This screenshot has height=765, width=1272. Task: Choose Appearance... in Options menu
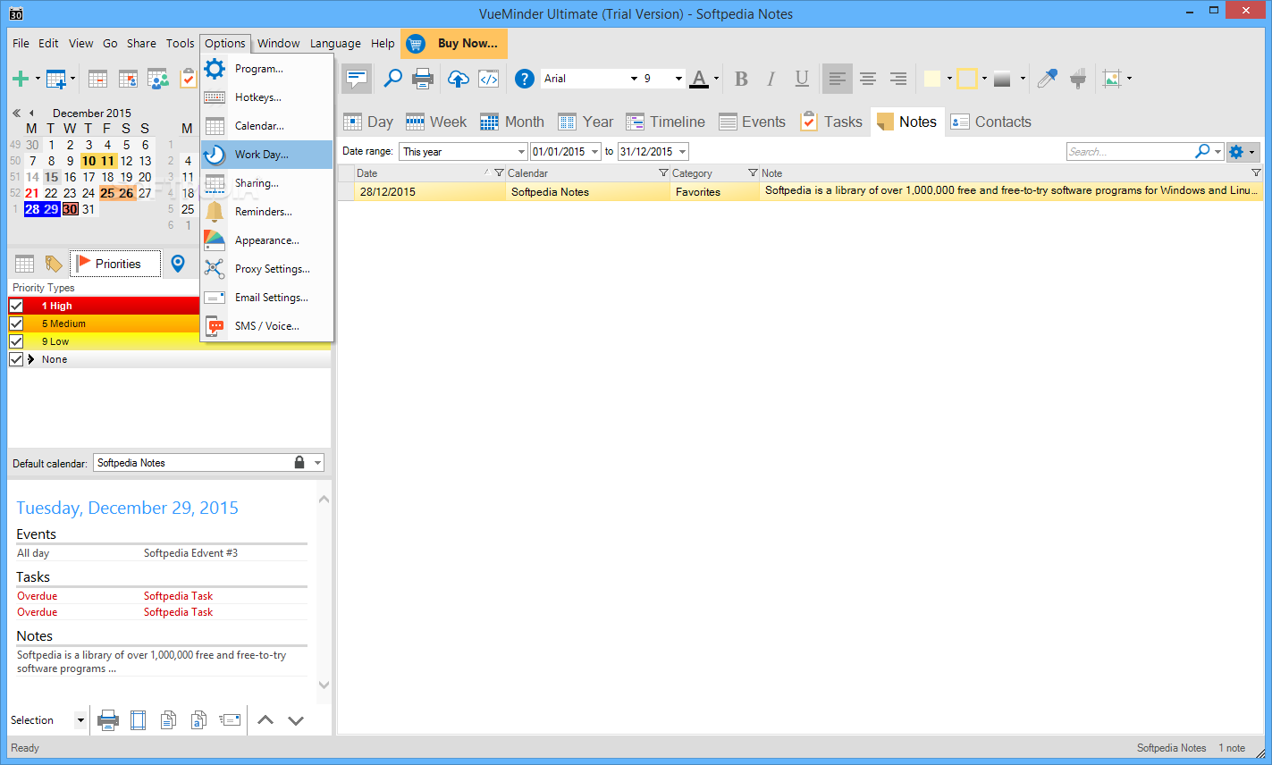pyautogui.click(x=266, y=240)
